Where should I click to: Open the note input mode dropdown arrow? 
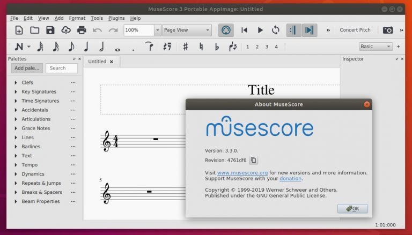pyautogui.click(x=29, y=47)
